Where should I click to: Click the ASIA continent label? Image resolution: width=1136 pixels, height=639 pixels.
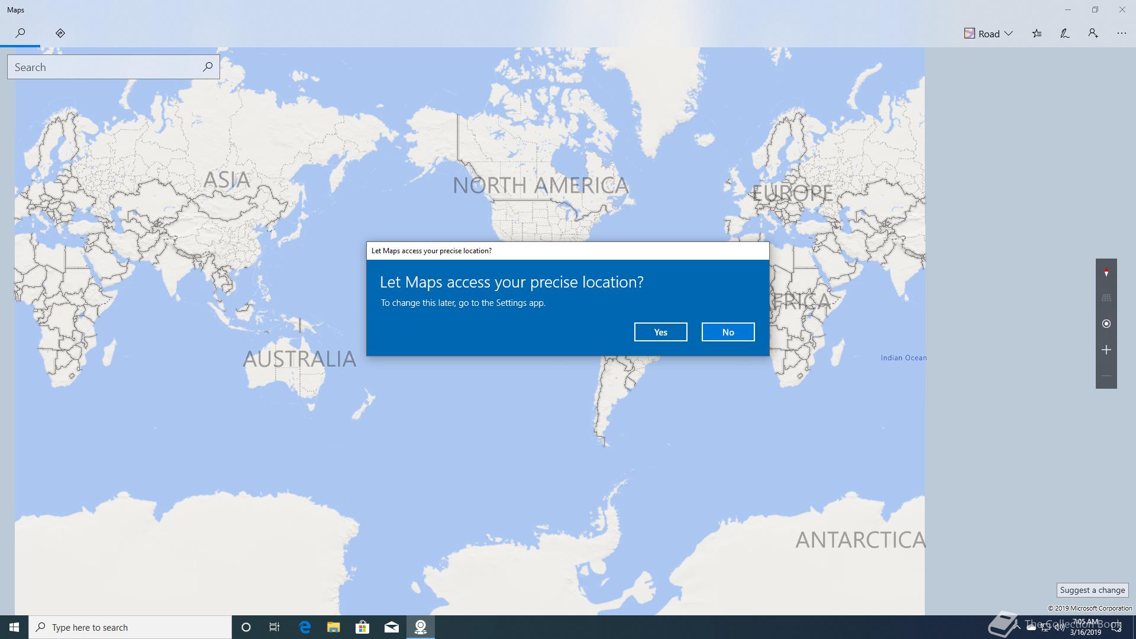[227, 179]
